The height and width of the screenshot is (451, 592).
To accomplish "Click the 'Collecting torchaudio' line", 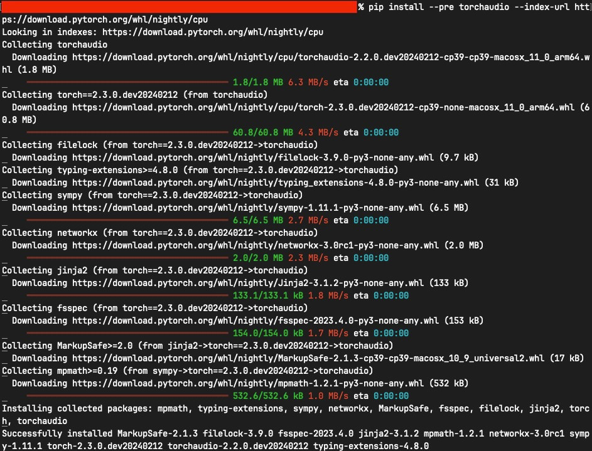I will (x=55, y=45).
